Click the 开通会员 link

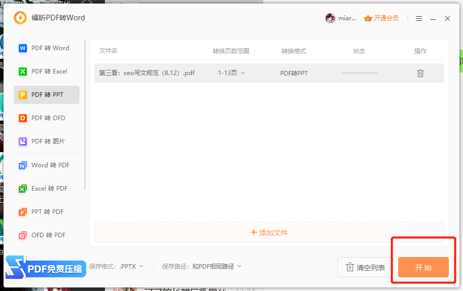click(x=386, y=18)
